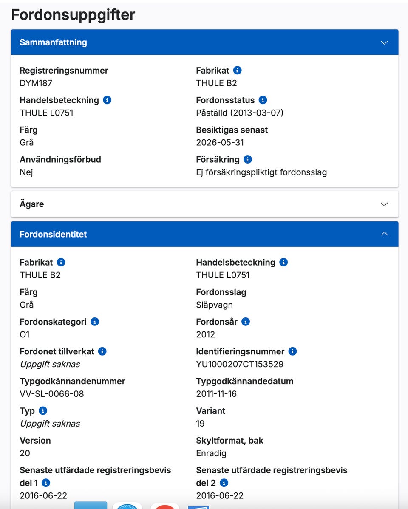Image resolution: width=408 pixels, height=509 pixels.
Task: Click Handelsbeteckning info icon under Fordonsidentitet
Action: (283, 262)
